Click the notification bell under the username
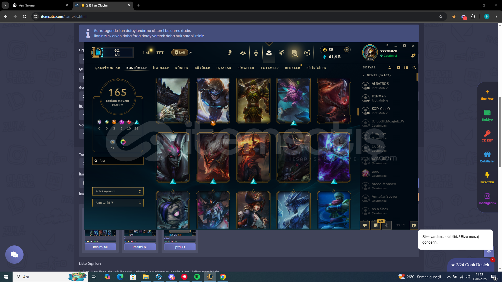Screen dimensions: 502x282 click(413, 55)
